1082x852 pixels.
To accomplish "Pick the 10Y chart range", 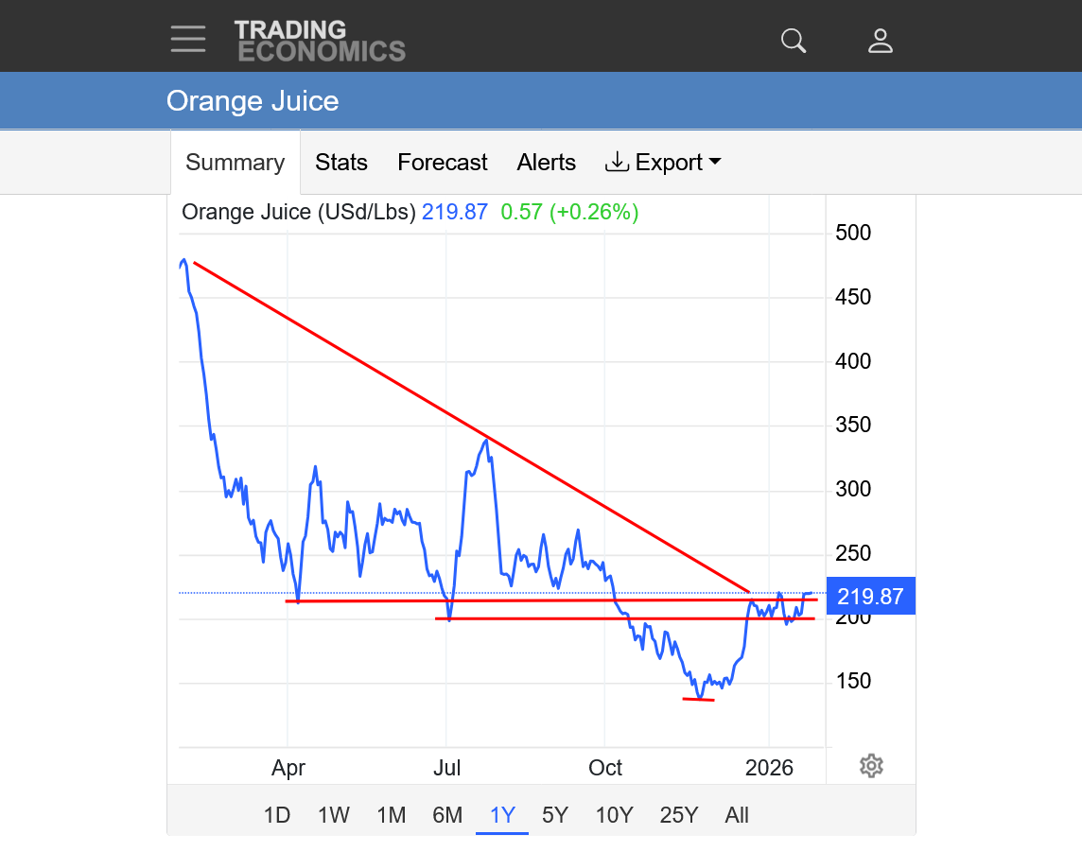I will 614,815.
